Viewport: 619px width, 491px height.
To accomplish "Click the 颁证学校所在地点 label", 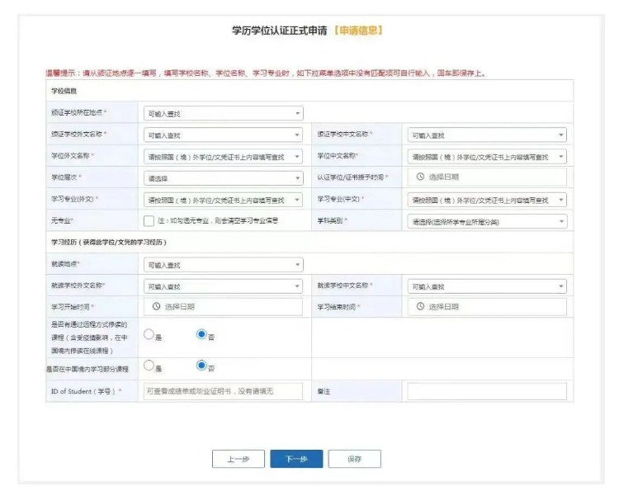I will [x=78, y=112].
